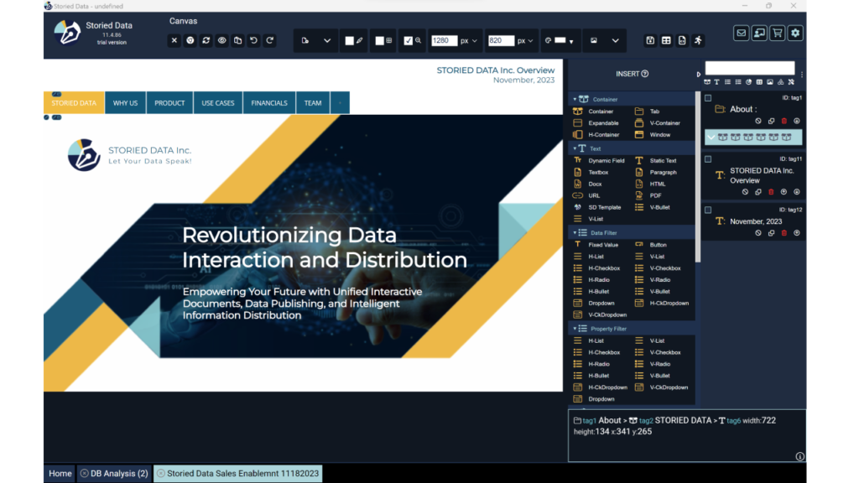The height and width of the screenshot is (483, 859).
Task: Click the Home button at bottom left
Action: [60, 474]
